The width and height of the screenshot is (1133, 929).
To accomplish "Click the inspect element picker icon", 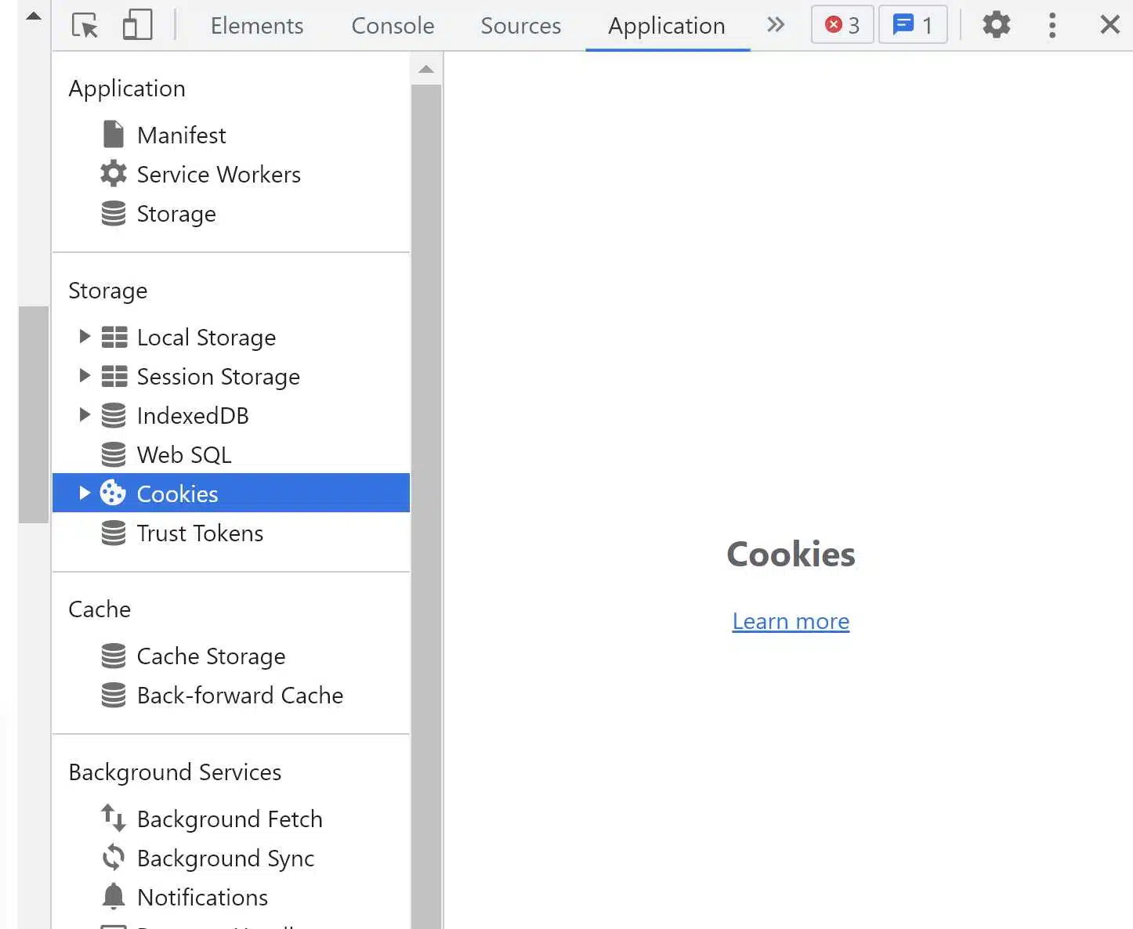I will 84,24.
